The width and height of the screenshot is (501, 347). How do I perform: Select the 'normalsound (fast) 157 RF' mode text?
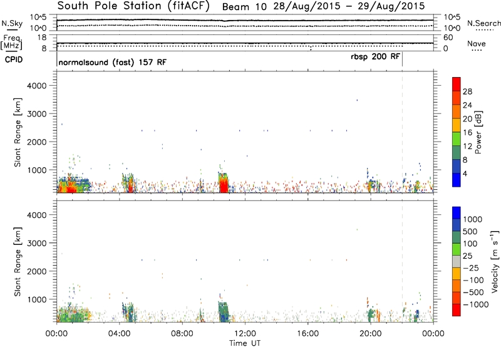[113, 62]
